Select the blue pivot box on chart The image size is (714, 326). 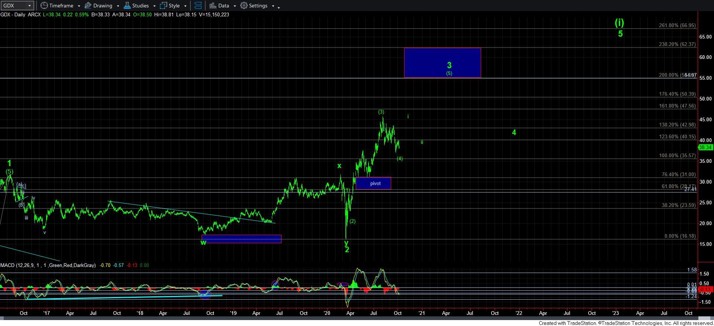pos(373,183)
